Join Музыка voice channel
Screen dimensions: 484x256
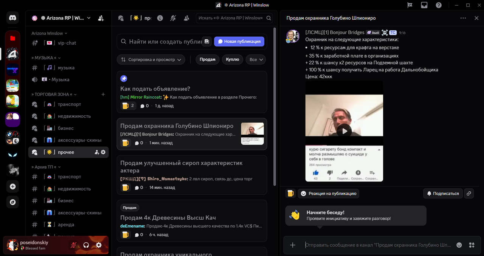pos(68,80)
